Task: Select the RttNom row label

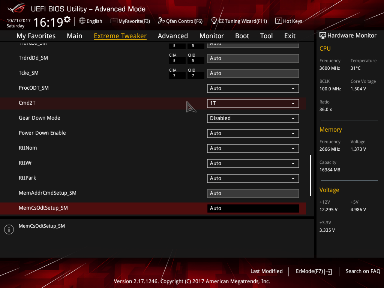Action: tap(28, 148)
